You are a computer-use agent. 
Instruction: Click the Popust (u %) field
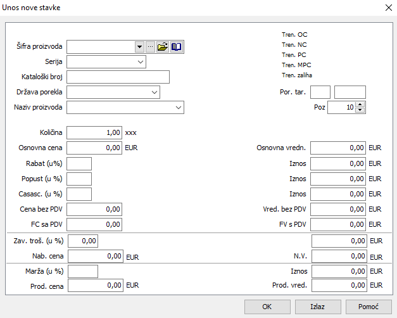click(79, 179)
